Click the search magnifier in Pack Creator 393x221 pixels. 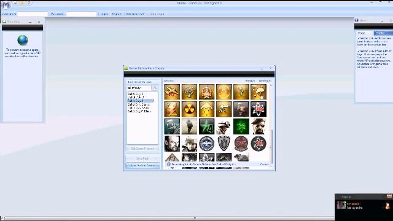pos(155,88)
